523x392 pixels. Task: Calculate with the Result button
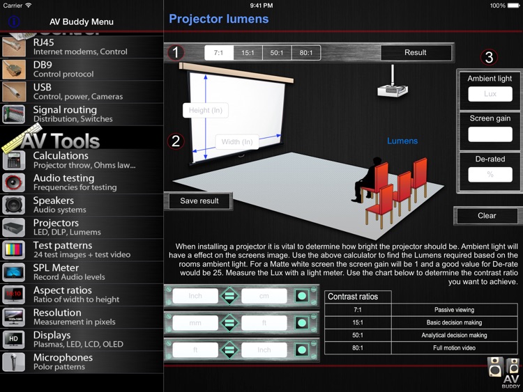tap(416, 52)
